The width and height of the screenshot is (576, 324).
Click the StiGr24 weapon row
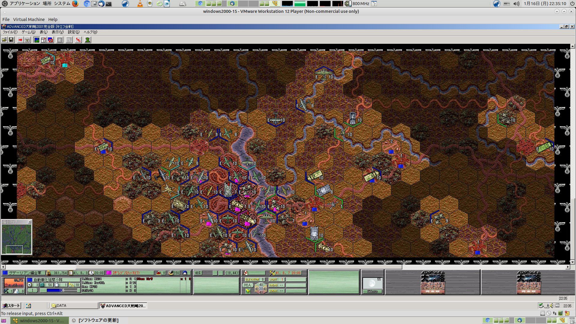click(109, 291)
